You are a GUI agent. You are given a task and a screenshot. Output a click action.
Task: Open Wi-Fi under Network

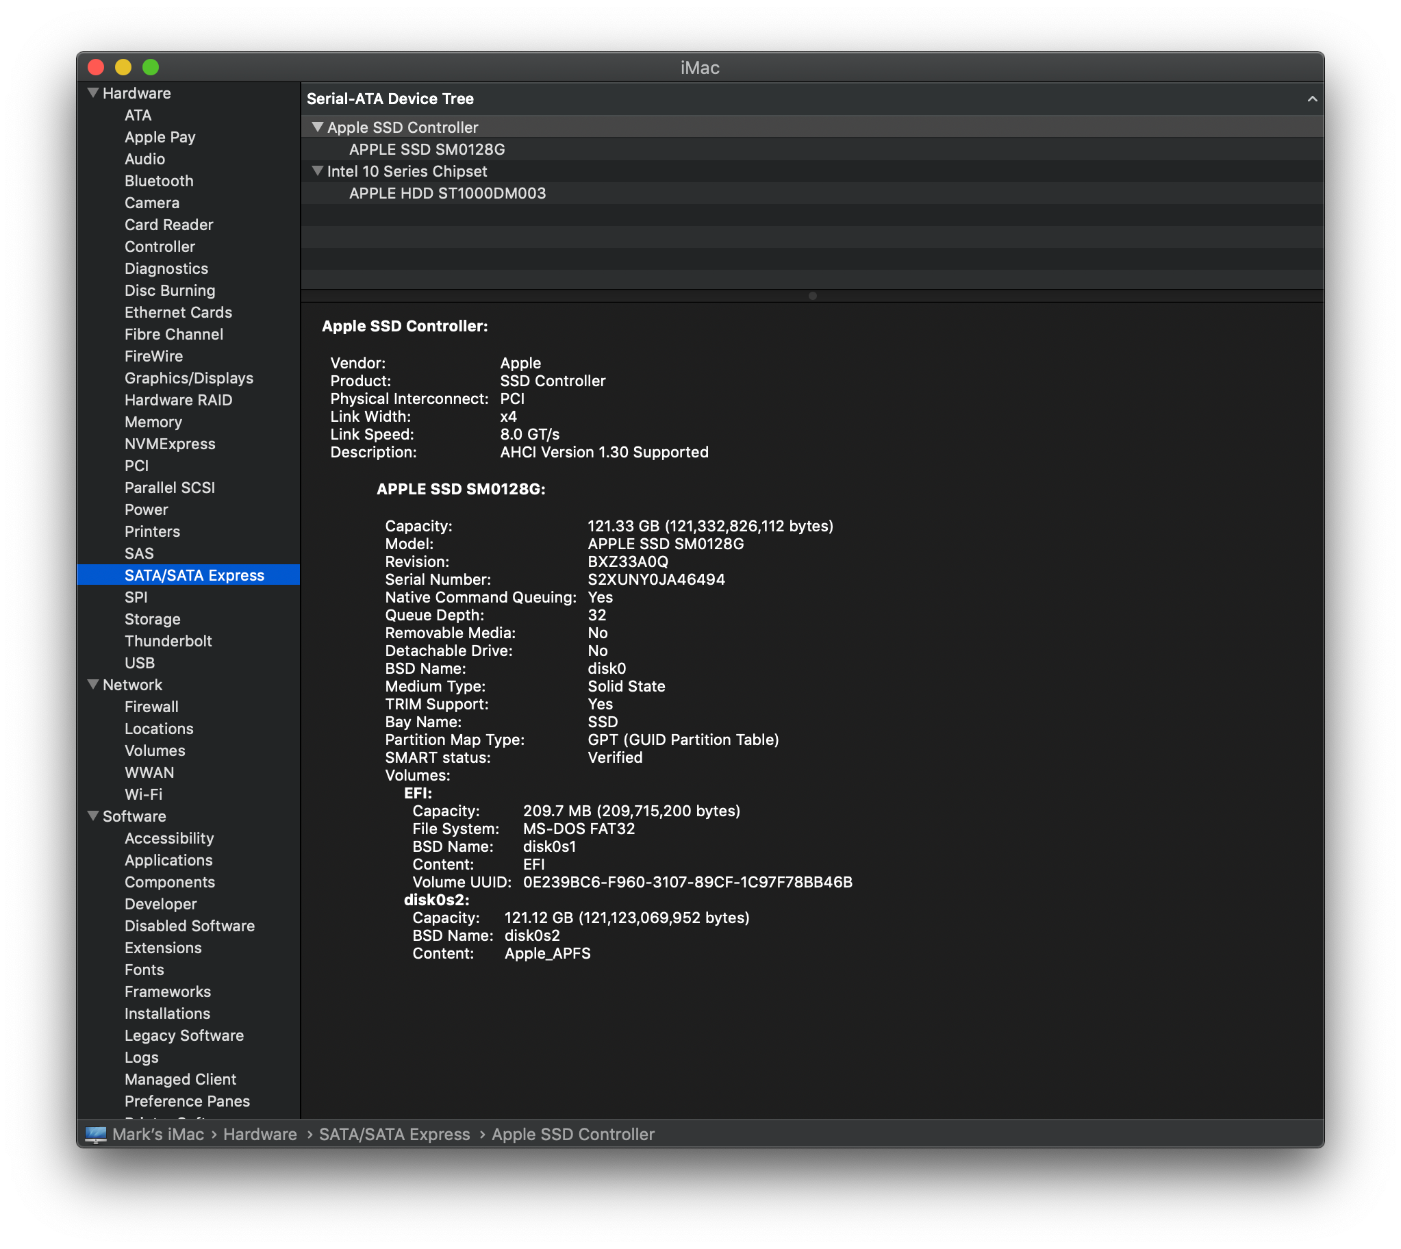[143, 795]
